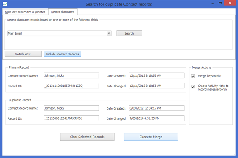The height and width of the screenshot is (158, 238).
Task: Click Duplicate Record Contact Record Name field
Action: pyautogui.click(x=71, y=108)
